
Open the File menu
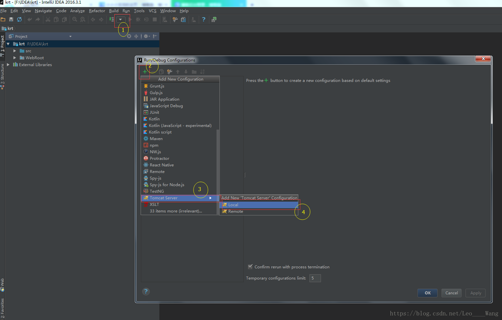tap(4, 11)
